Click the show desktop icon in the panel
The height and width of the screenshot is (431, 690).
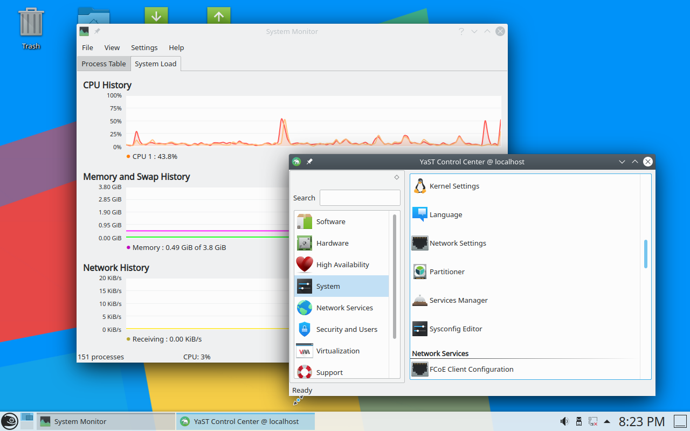tap(680, 421)
